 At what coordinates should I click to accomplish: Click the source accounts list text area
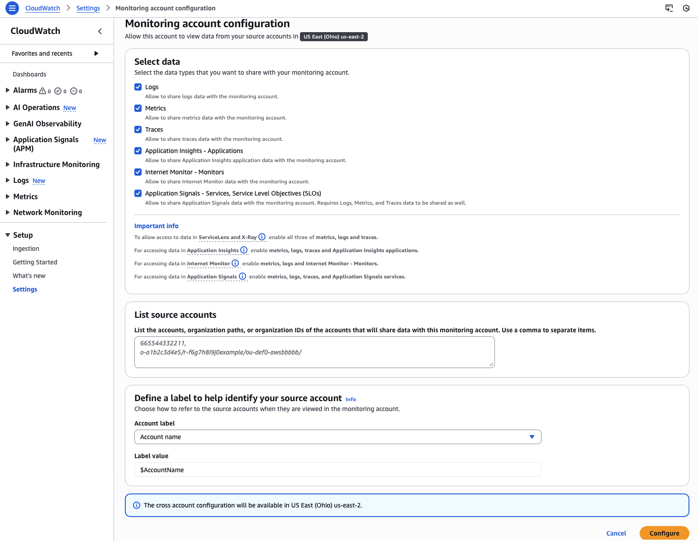(314, 352)
